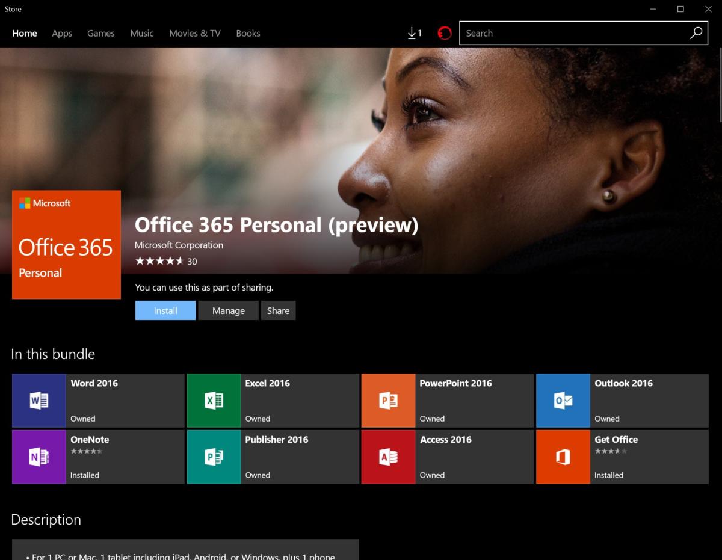Select the Excel 2016 title text

[x=268, y=383]
